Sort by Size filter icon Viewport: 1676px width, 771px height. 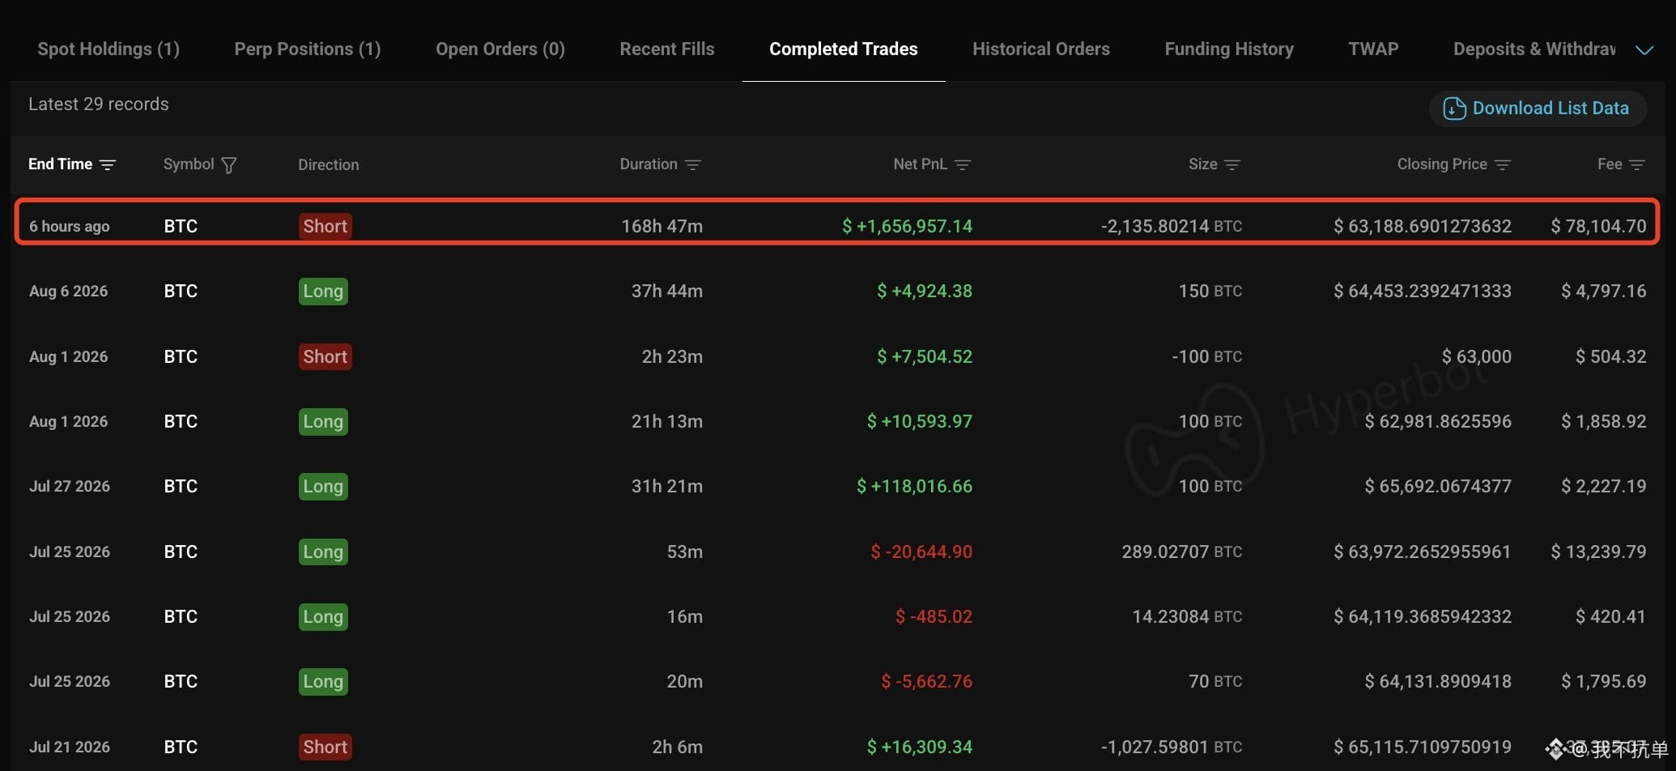1232,165
